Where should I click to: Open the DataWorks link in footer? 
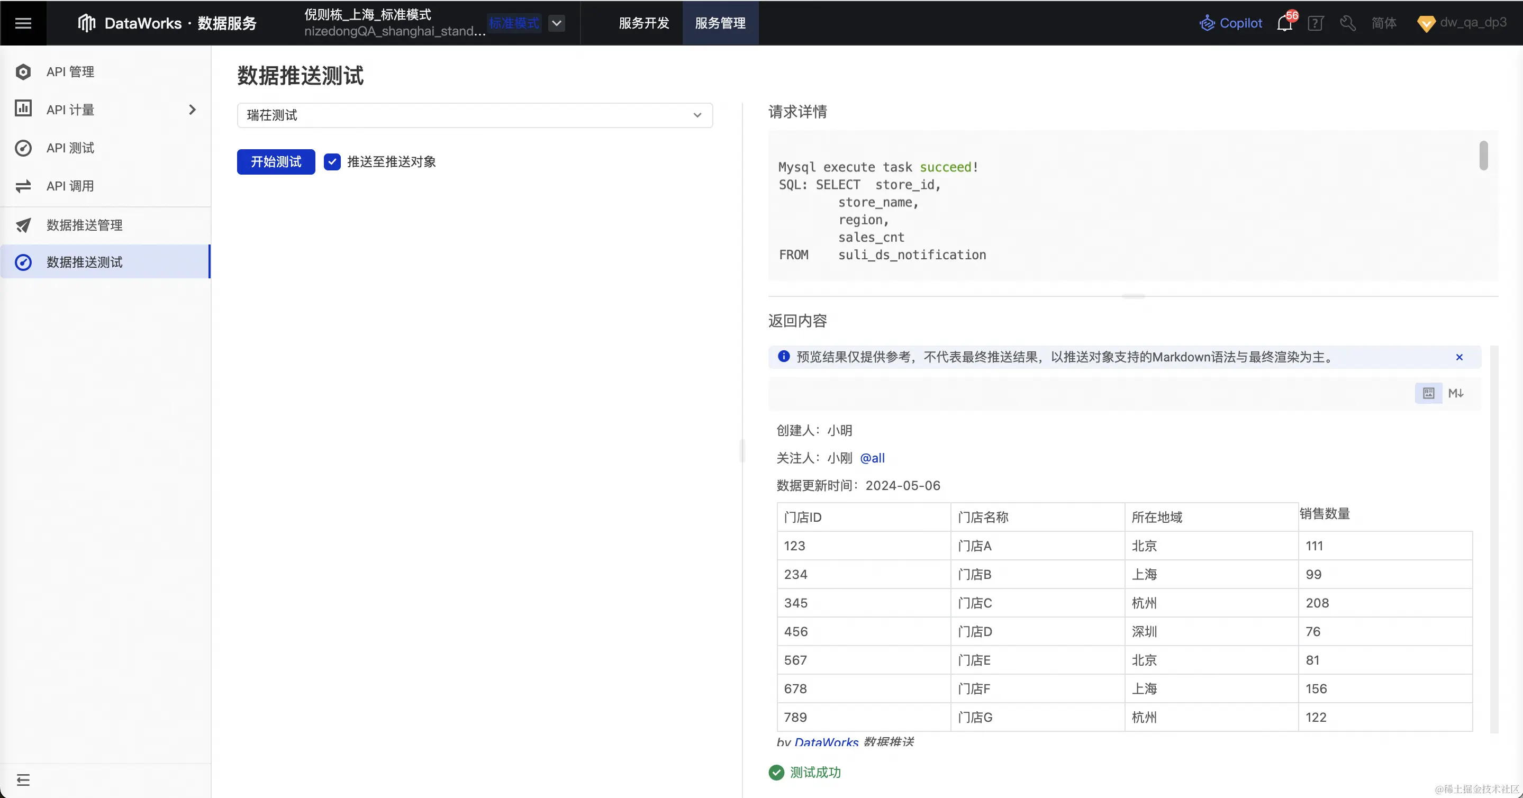click(826, 741)
